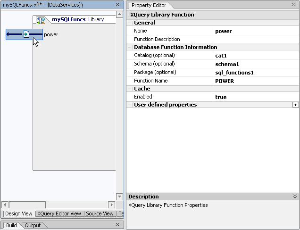The image size is (300, 230).
Task: Open the Build tab
Action: coord(11,225)
